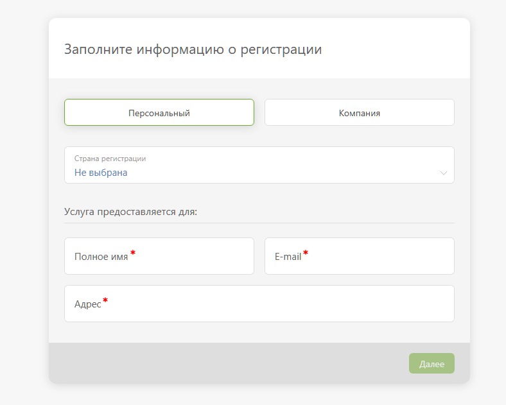Click the Адрес label text
The height and width of the screenshot is (405, 506).
point(88,304)
